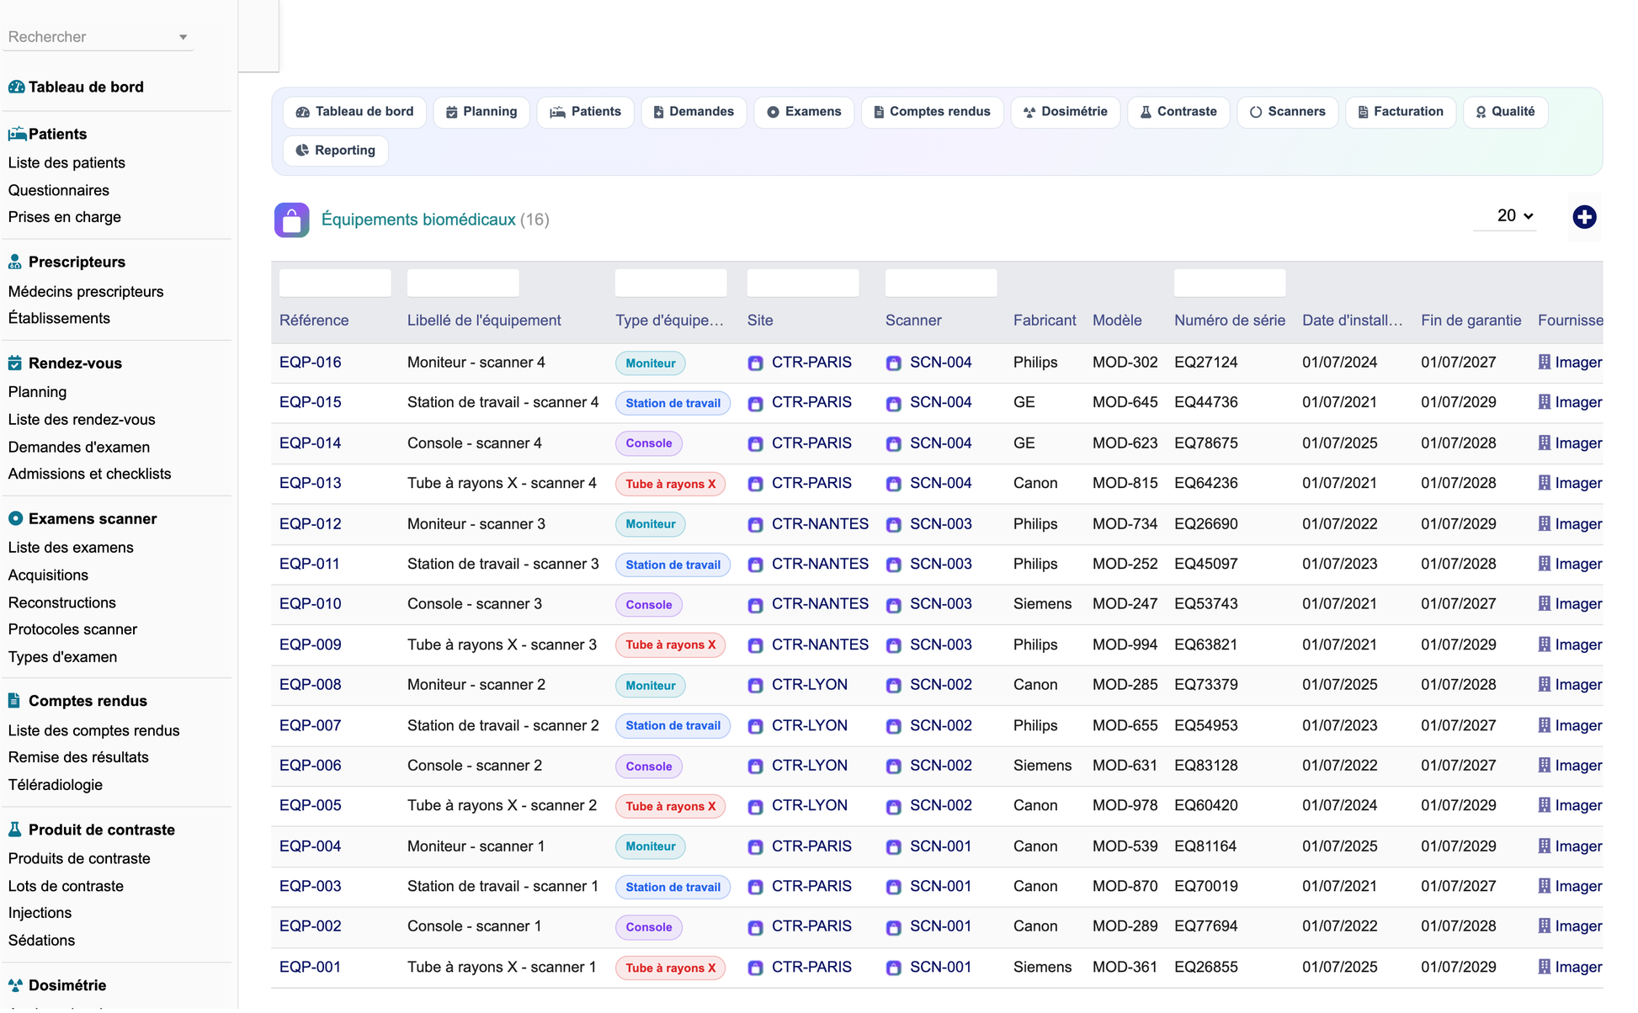
Task: Sort by the Fabricant column header
Action: (x=1045, y=321)
